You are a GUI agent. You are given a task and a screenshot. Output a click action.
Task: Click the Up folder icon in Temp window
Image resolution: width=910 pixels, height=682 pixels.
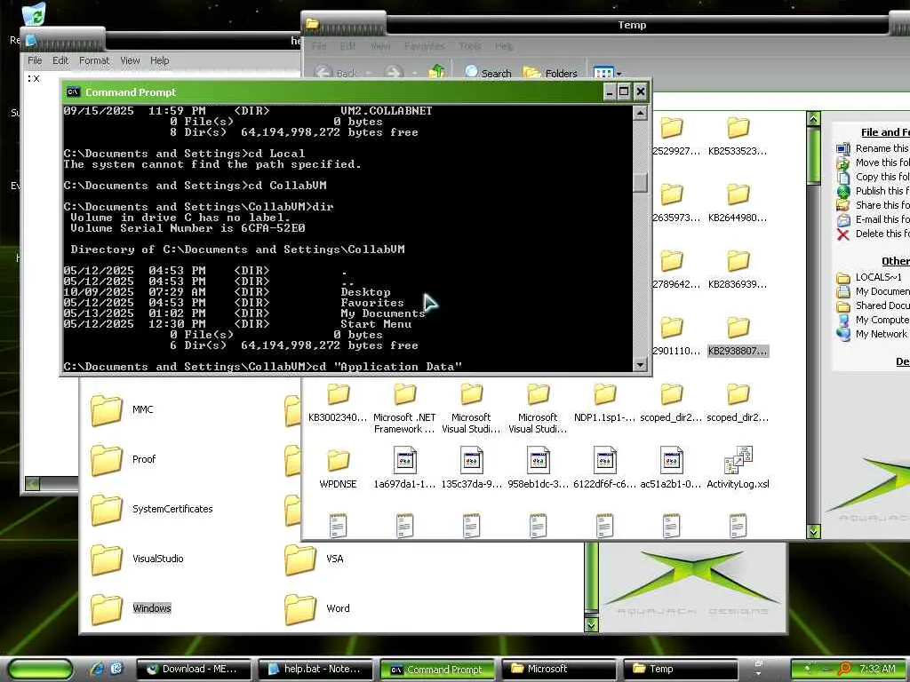pyautogui.click(x=436, y=72)
